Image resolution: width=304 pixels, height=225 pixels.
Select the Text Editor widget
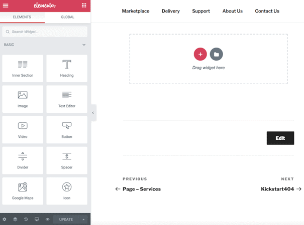pyautogui.click(x=67, y=99)
